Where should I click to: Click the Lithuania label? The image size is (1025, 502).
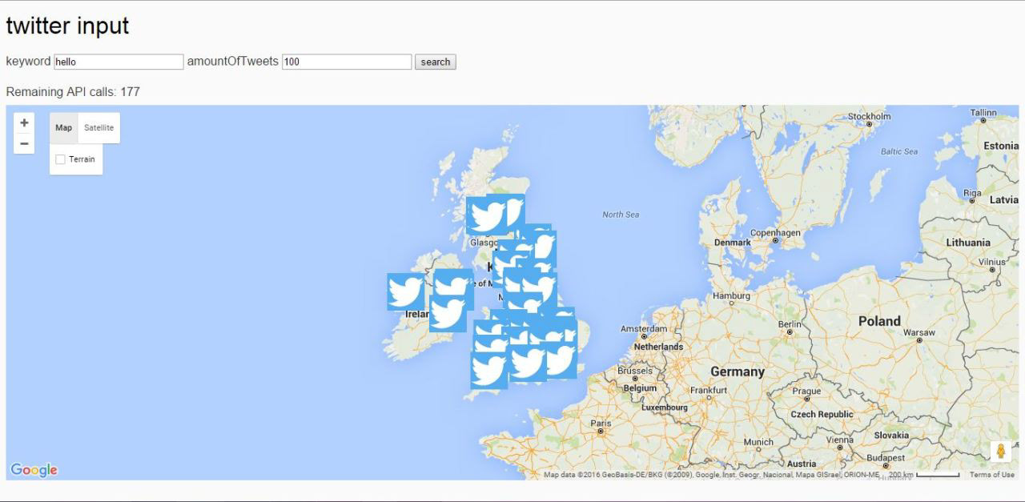[968, 242]
